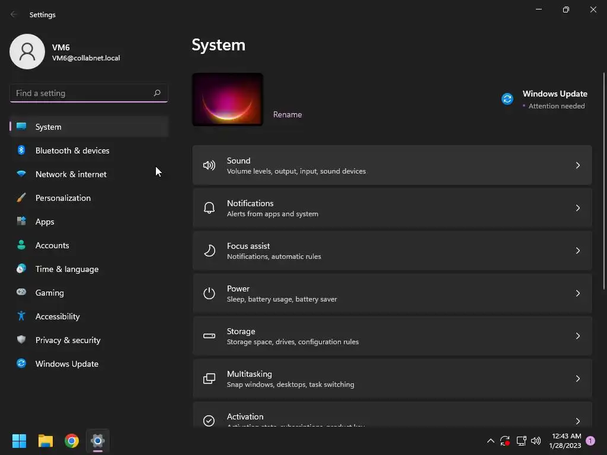Click the Apps grid icon in sidebar

pos(21,222)
